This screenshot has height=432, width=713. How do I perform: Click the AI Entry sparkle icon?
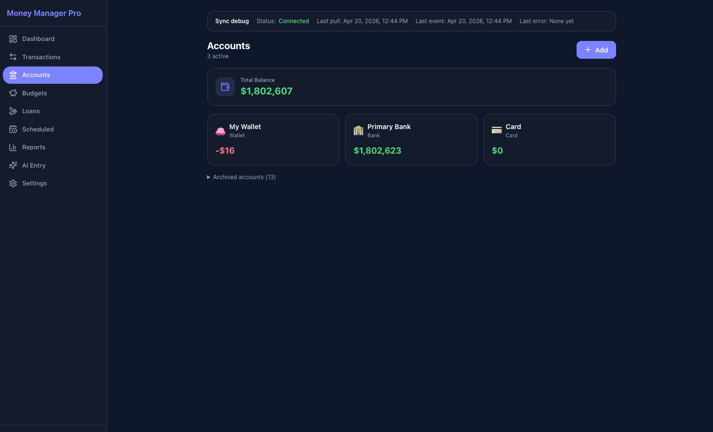click(x=13, y=165)
